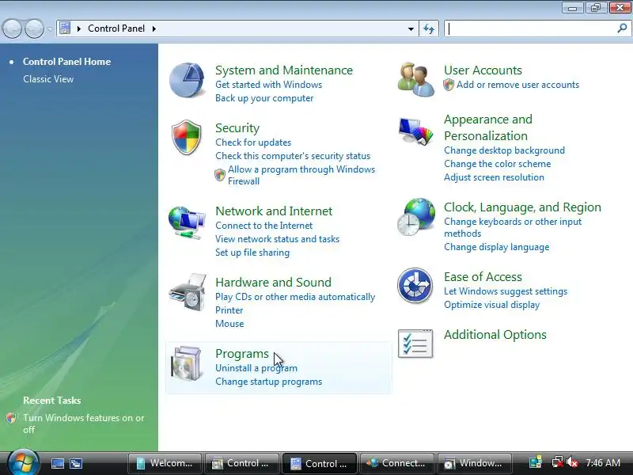The image size is (633, 475).
Task: Click Check this computer's security status
Action: (x=293, y=156)
